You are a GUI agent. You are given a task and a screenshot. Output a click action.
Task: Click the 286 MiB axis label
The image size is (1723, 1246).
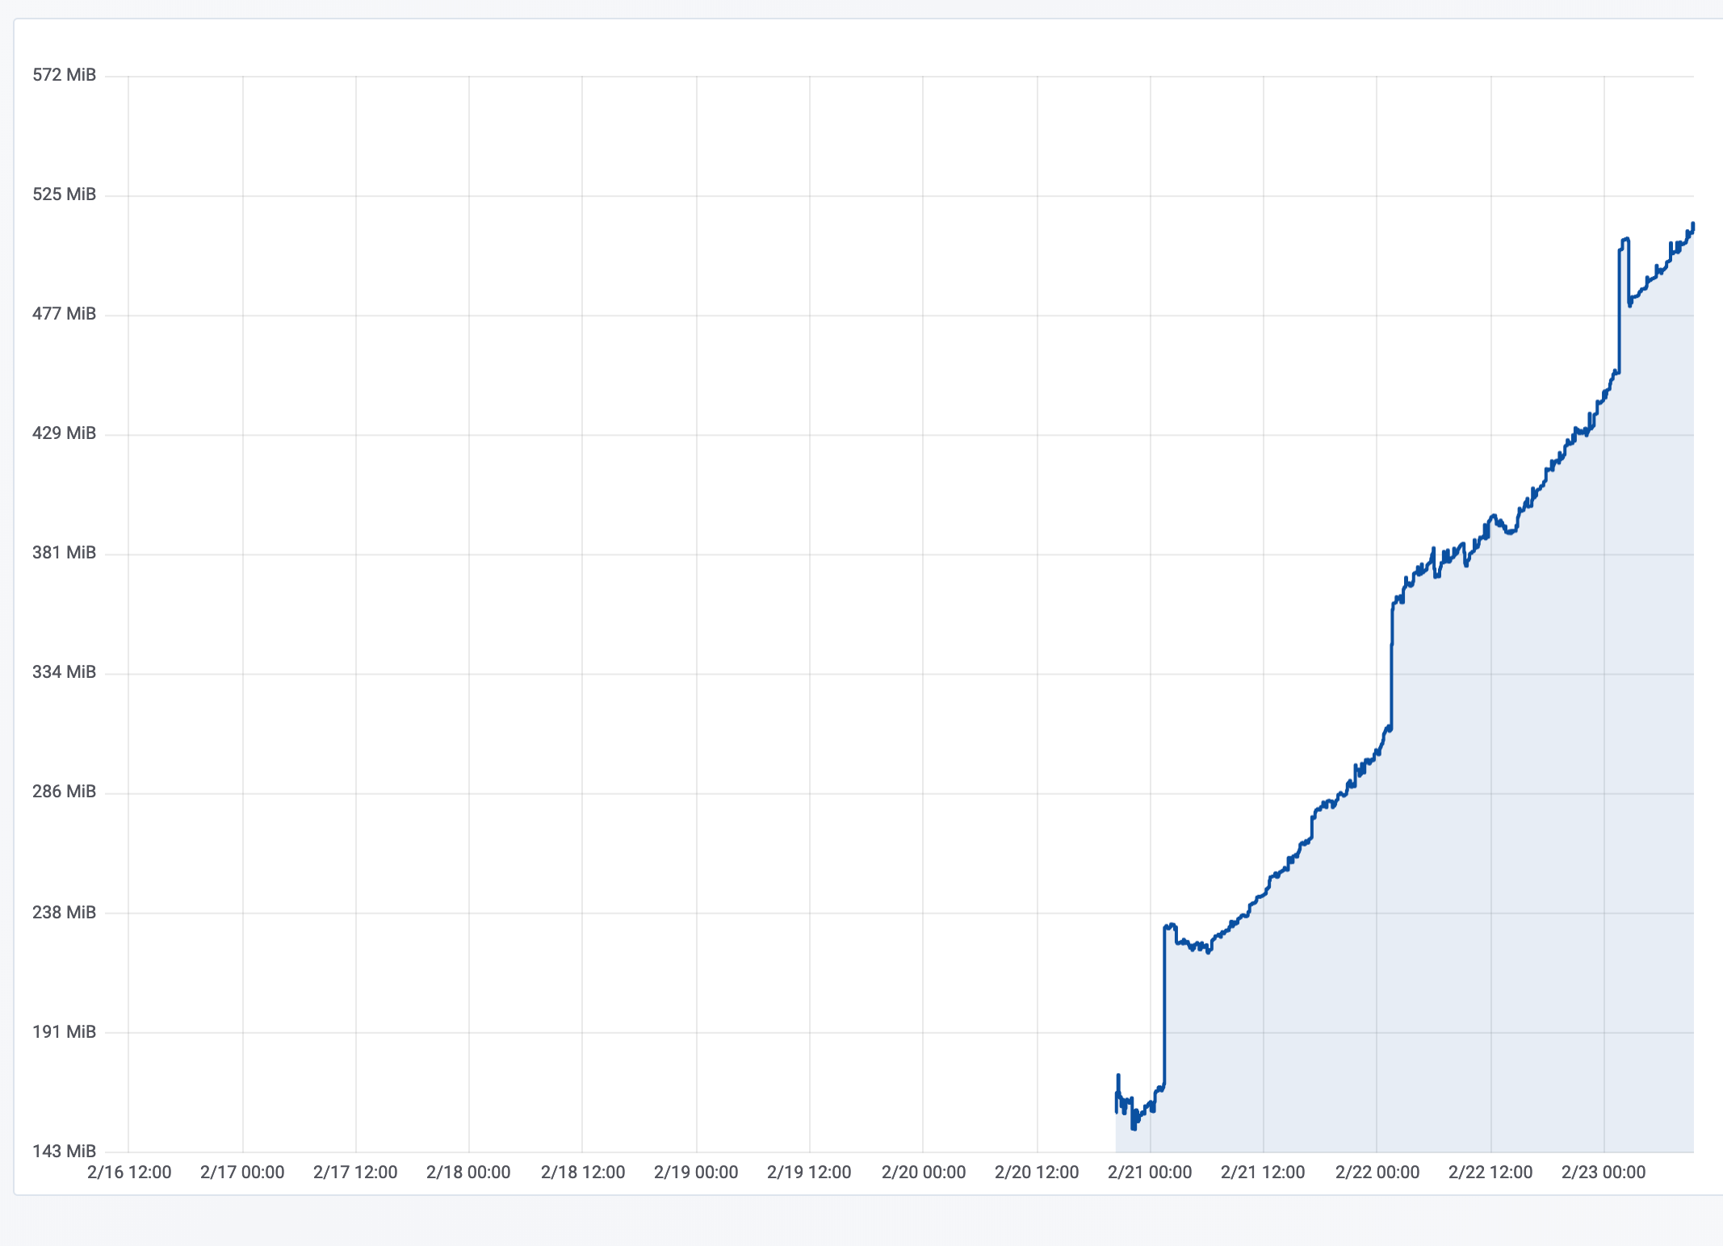coord(64,792)
